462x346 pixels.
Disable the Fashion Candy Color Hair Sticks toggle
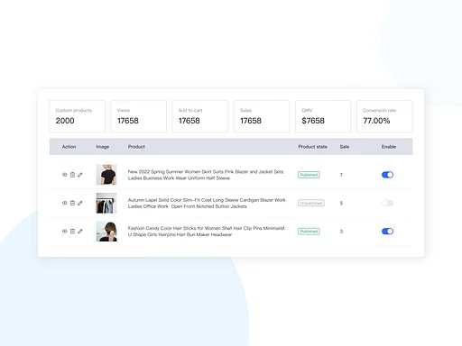click(x=387, y=232)
